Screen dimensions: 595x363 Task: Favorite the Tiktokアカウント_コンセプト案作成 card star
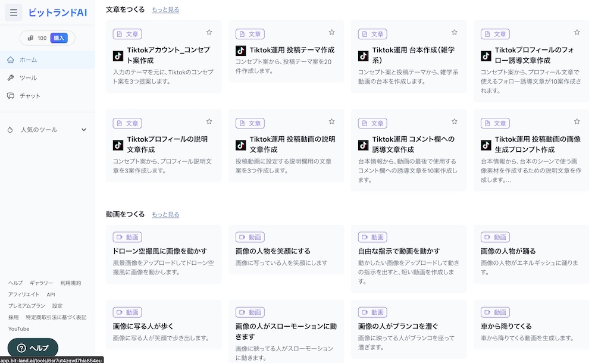(209, 32)
